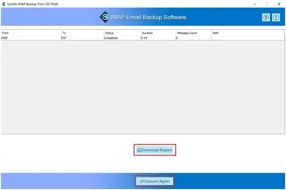Click the help question mark icon
This screenshot has width=286, height=190.
266,17
